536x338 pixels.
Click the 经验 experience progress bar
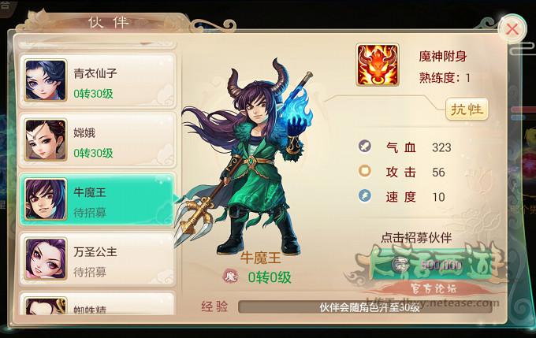coord(365,307)
